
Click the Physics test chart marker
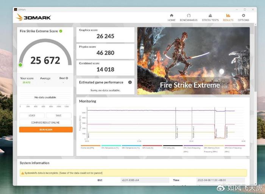216,133
